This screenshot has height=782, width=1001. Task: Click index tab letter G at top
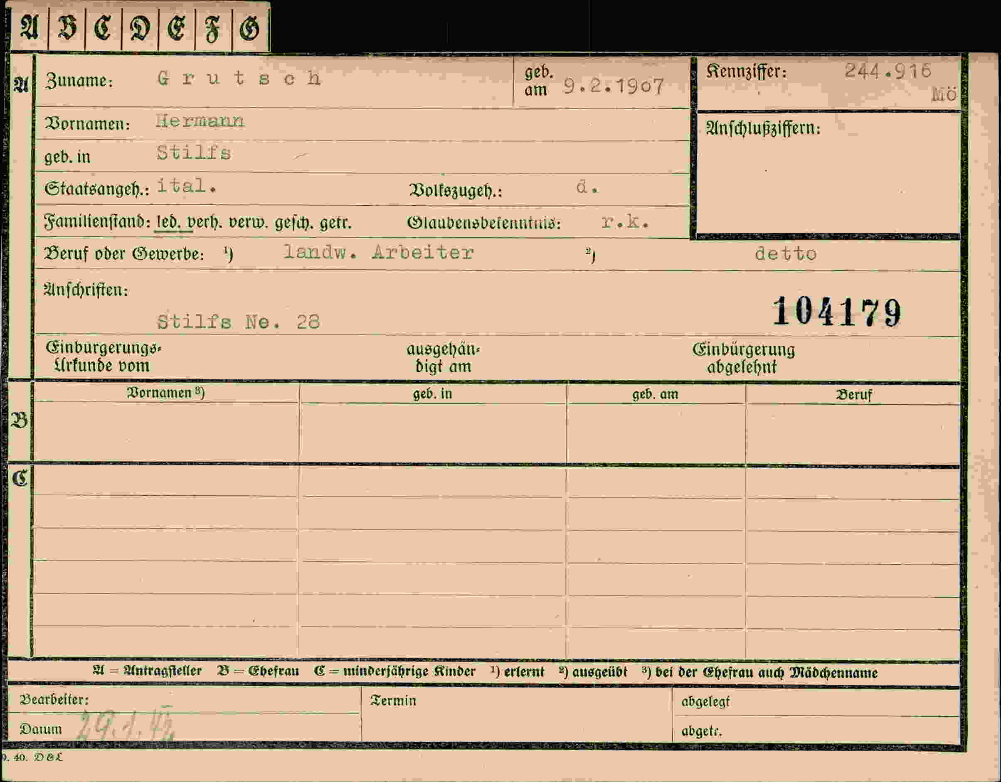point(250,28)
